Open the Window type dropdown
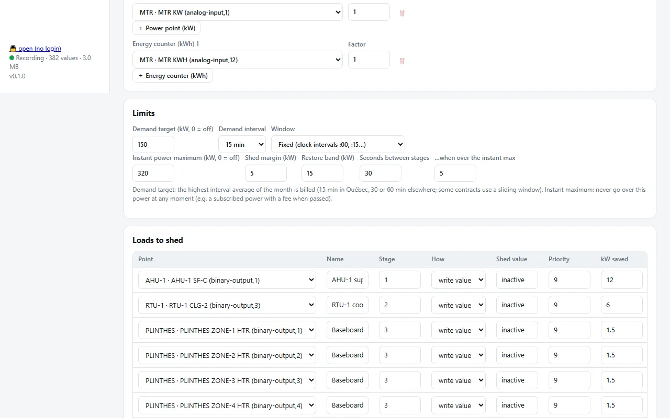The width and height of the screenshot is (670, 418). click(338, 144)
